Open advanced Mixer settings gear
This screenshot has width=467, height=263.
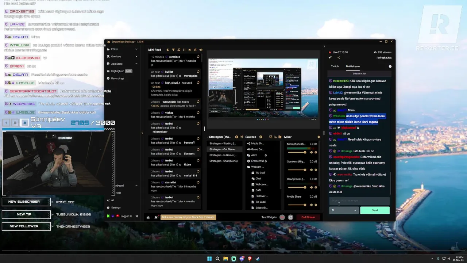point(319,137)
